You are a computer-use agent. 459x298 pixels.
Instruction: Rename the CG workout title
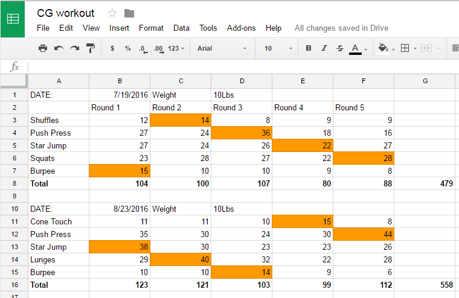(66, 13)
